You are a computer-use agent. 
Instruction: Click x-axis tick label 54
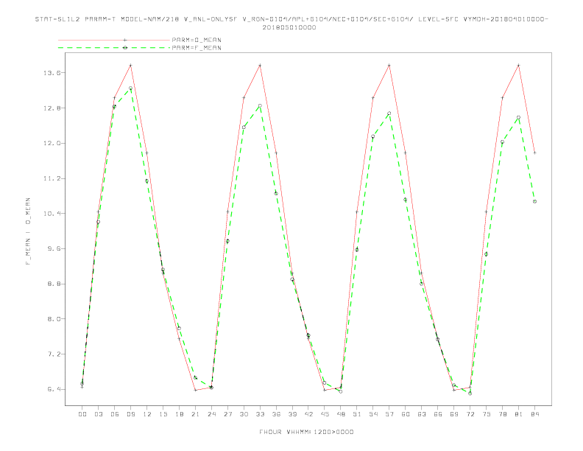[x=373, y=414]
